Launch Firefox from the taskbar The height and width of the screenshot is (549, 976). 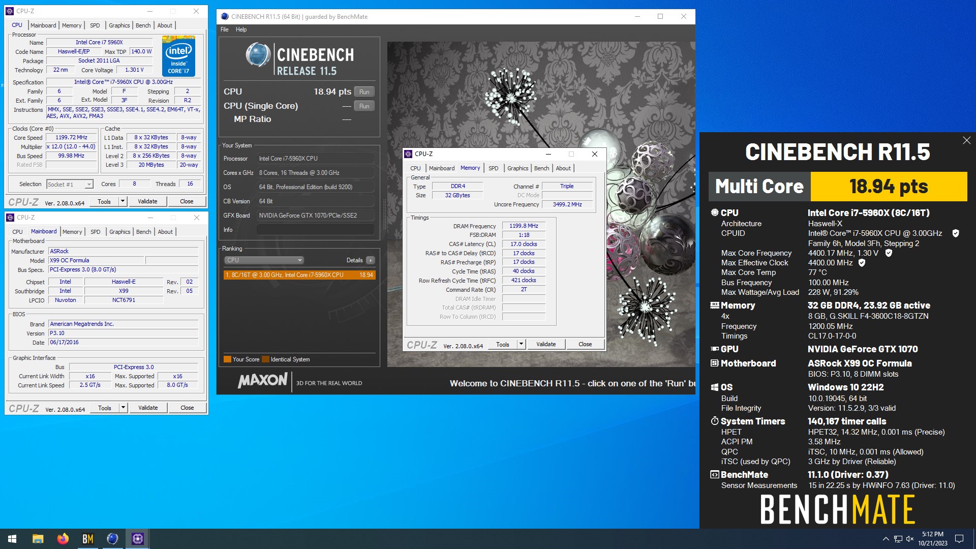(63, 539)
